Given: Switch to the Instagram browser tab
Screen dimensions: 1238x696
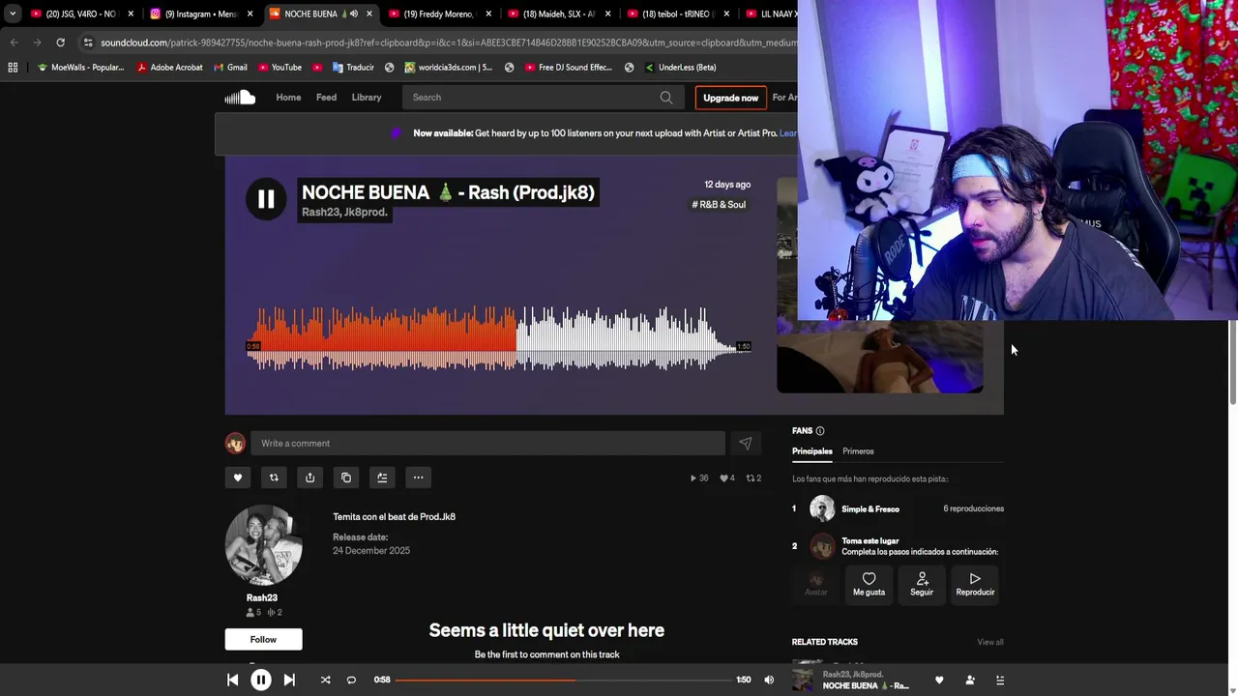Looking at the screenshot, I should (x=202, y=14).
